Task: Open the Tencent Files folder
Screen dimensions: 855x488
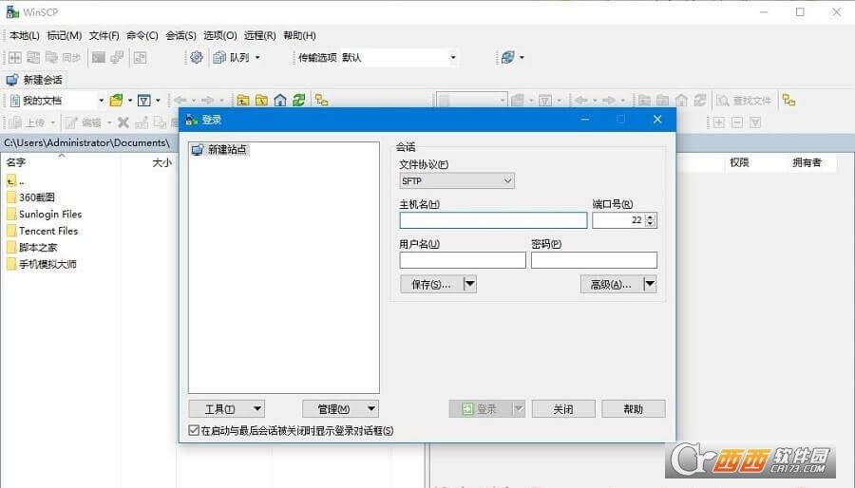Action: click(x=43, y=231)
